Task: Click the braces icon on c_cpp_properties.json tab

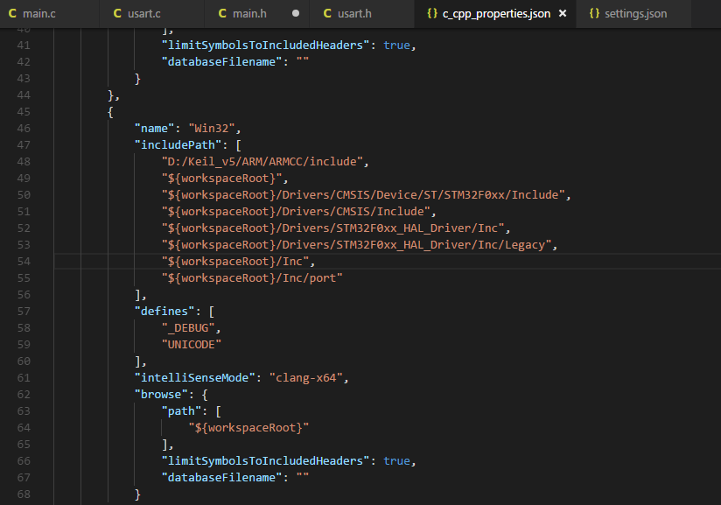Action: tap(432, 14)
